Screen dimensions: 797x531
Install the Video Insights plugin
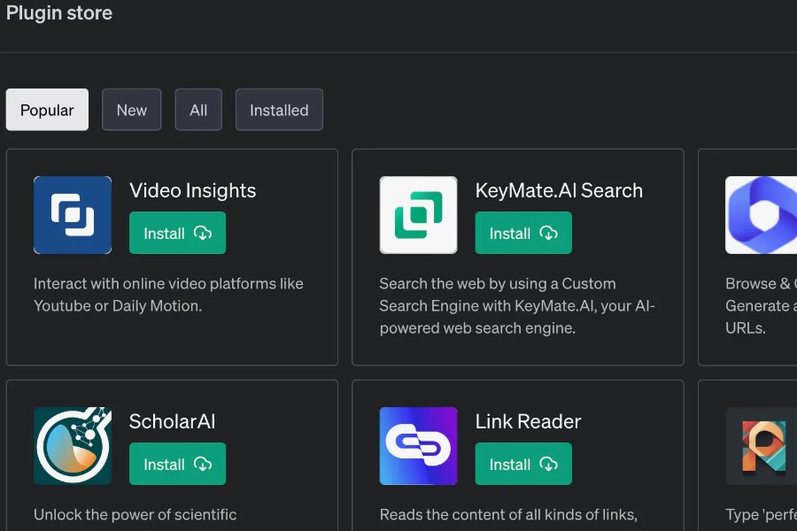[177, 234]
